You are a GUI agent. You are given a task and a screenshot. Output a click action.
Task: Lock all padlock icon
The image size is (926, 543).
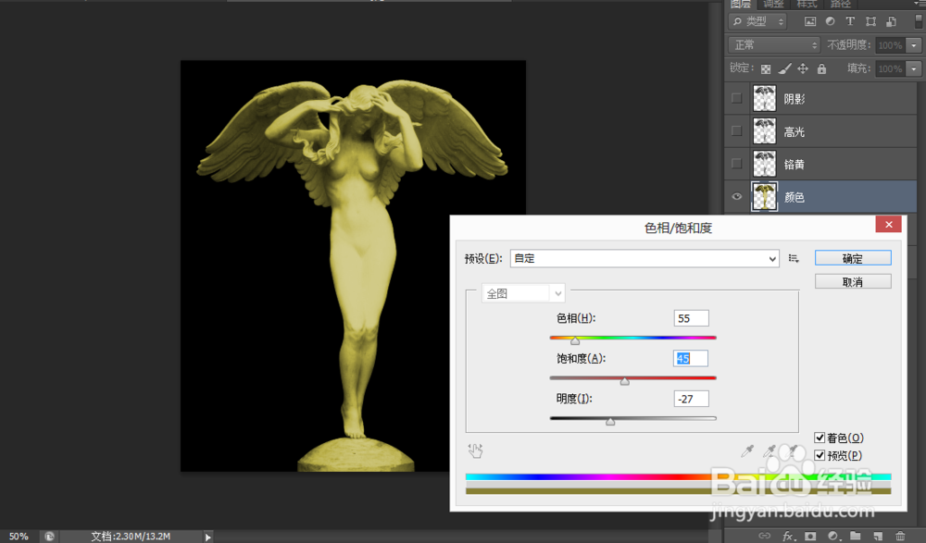coord(821,69)
